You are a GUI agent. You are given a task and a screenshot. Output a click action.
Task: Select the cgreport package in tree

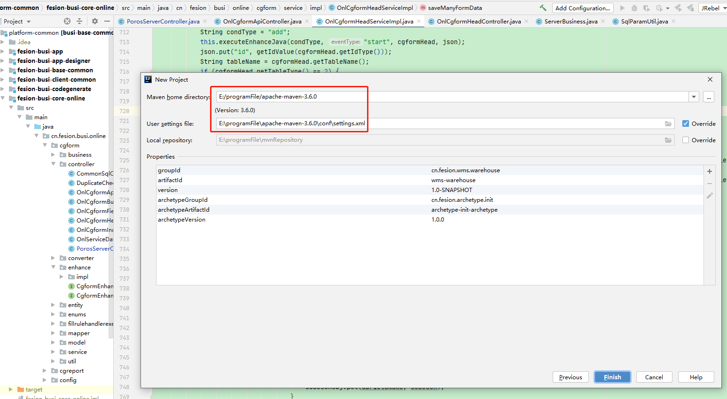71,371
